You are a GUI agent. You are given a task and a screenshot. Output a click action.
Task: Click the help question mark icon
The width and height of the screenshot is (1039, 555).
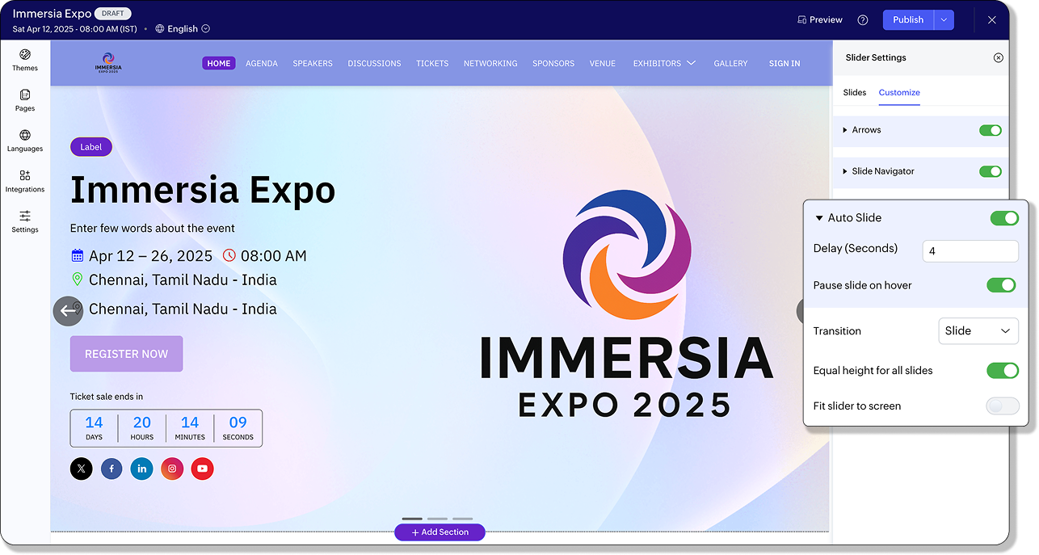(x=863, y=20)
